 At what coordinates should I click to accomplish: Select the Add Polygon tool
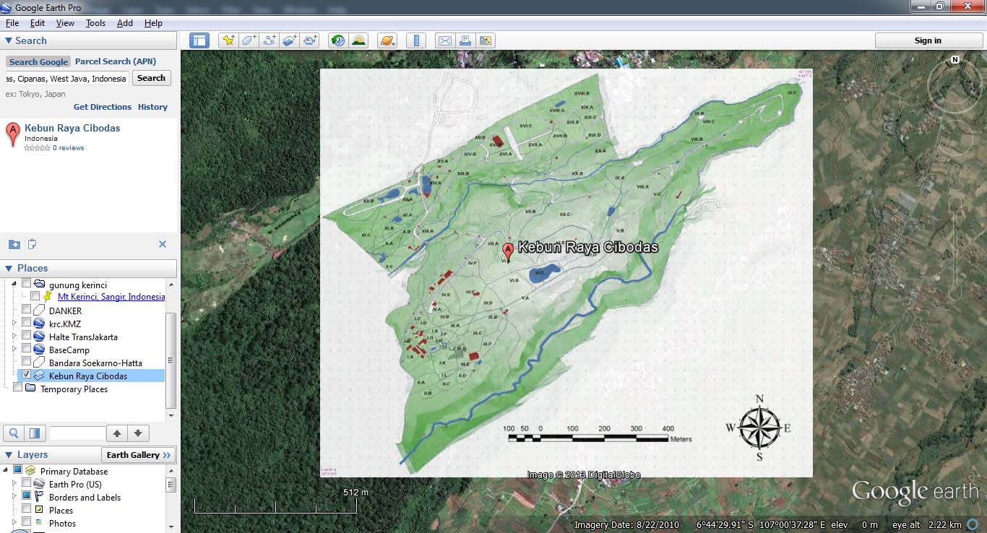point(248,40)
